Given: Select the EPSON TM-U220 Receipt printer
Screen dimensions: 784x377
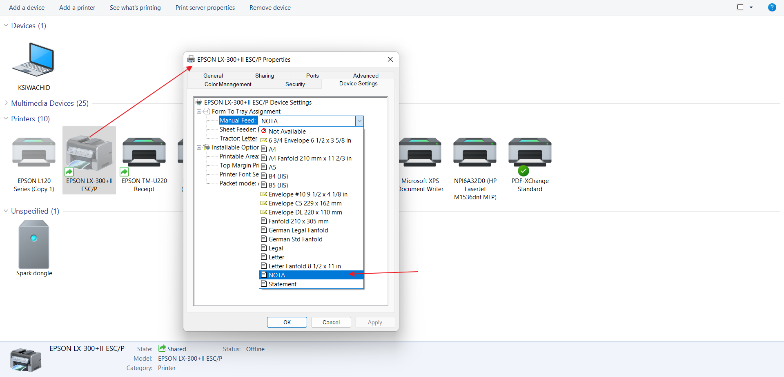Looking at the screenshot, I should 144,165.
